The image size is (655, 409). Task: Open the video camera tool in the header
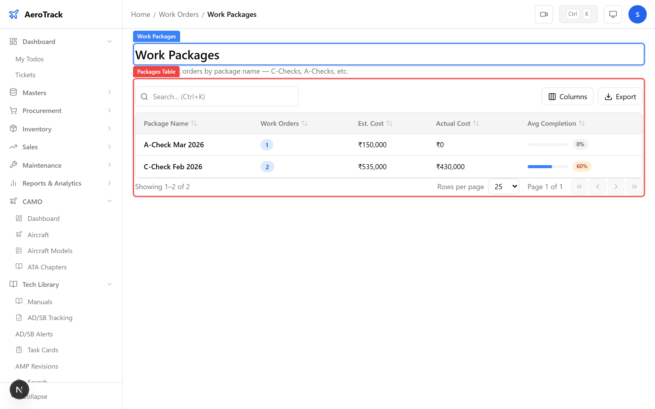pyautogui.click(x=544, y=14)
